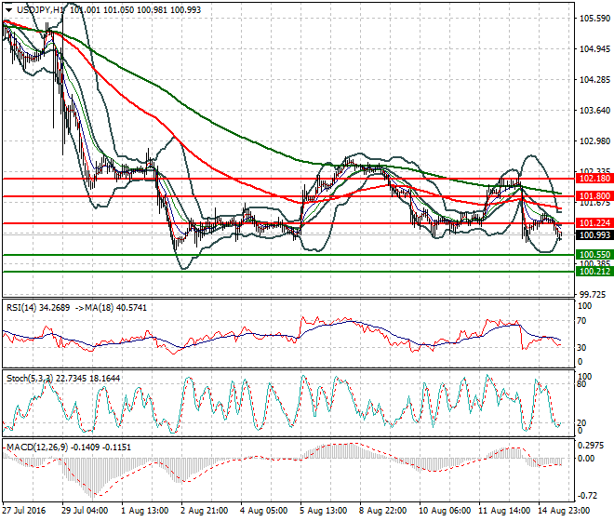Click the 101.224 red level price tag
This screenshot has width=614, height=521.
coord(594,223)
